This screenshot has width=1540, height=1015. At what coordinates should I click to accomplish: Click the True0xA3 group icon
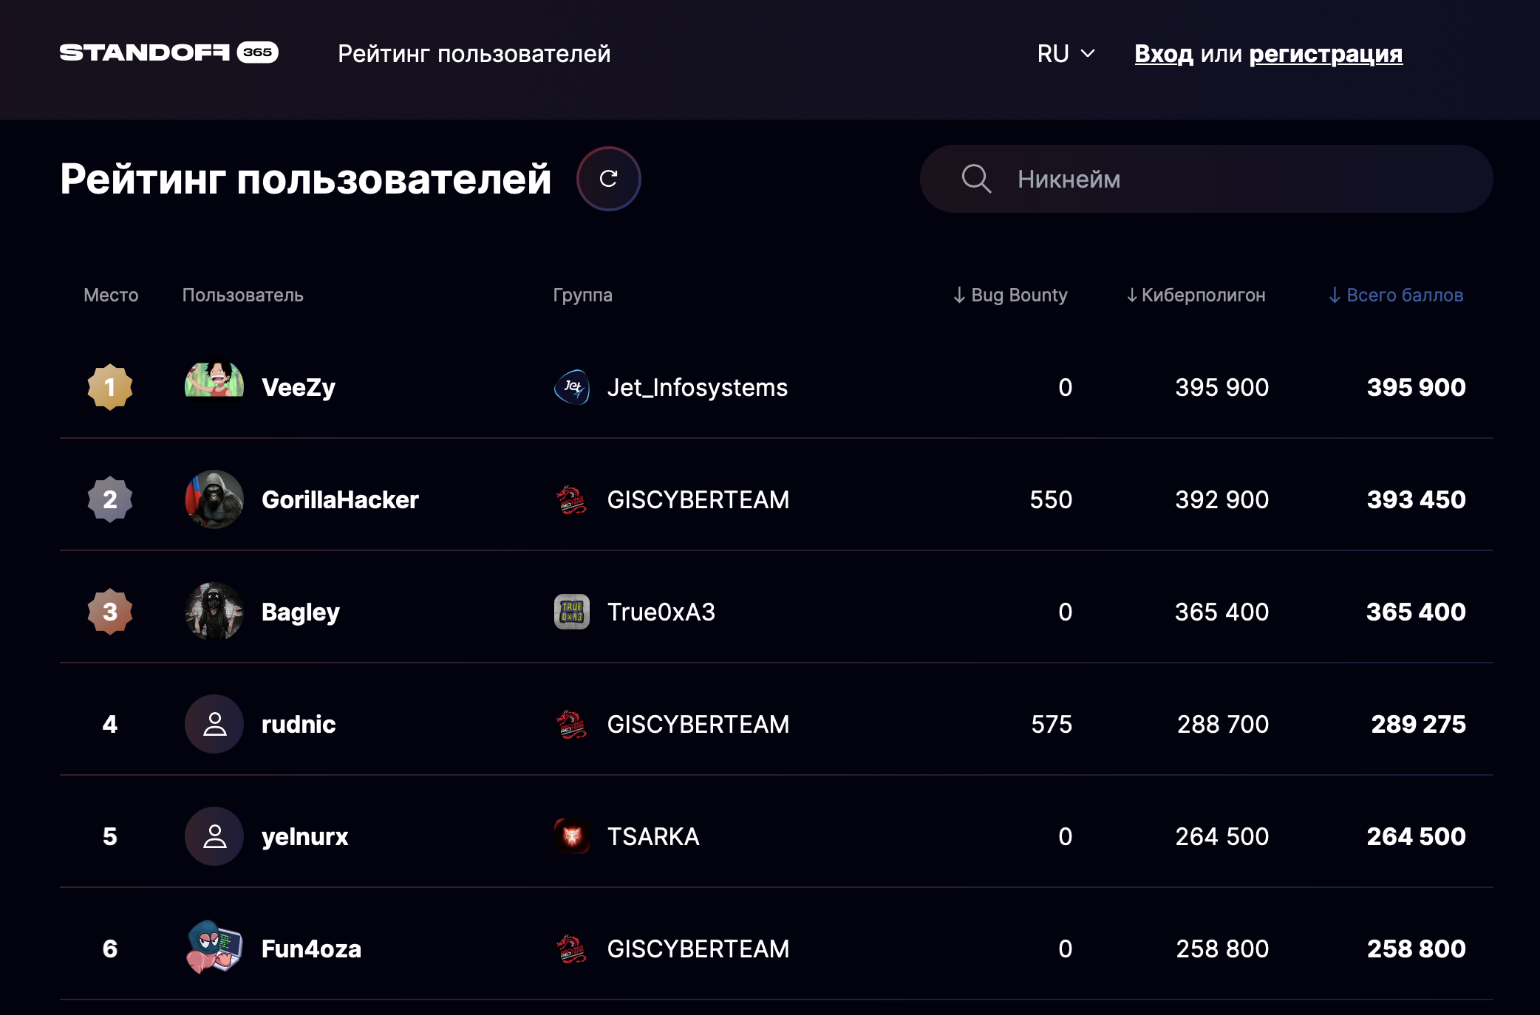572,612
